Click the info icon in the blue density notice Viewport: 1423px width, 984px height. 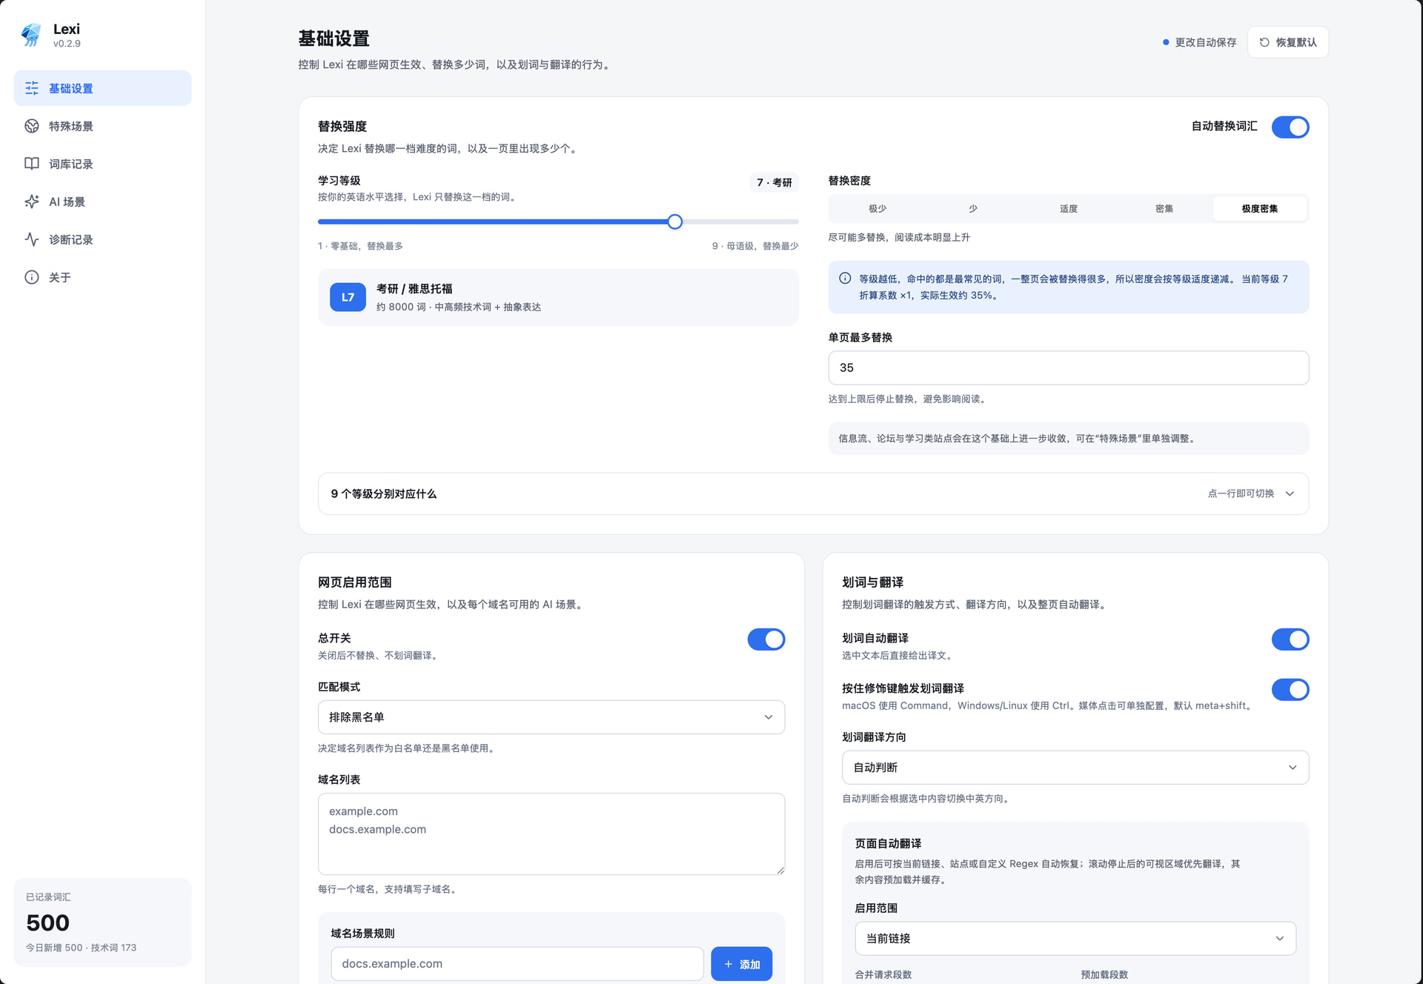coord(845,279)
